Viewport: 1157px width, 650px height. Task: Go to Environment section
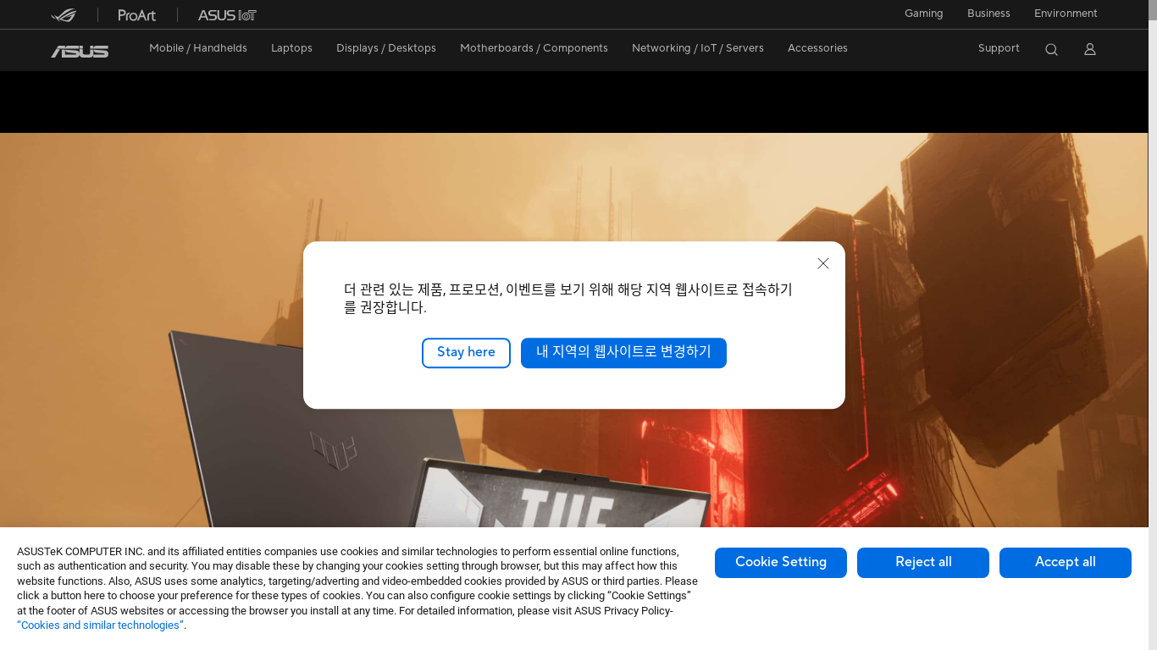click(x=1066, y=14)
